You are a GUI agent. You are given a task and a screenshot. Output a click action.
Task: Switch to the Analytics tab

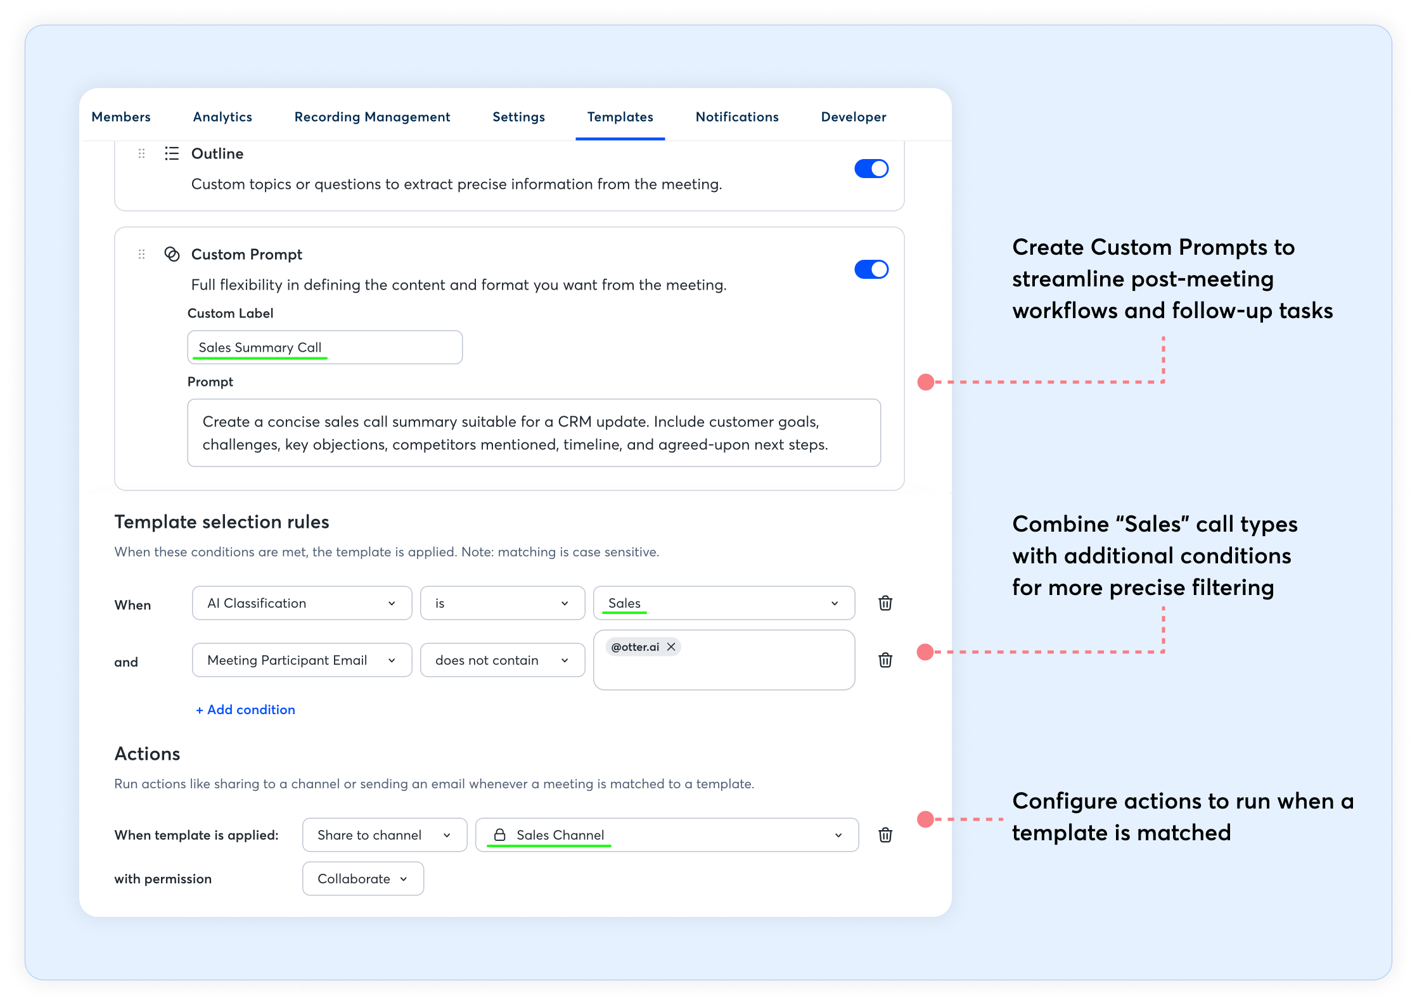pos(222,117)
